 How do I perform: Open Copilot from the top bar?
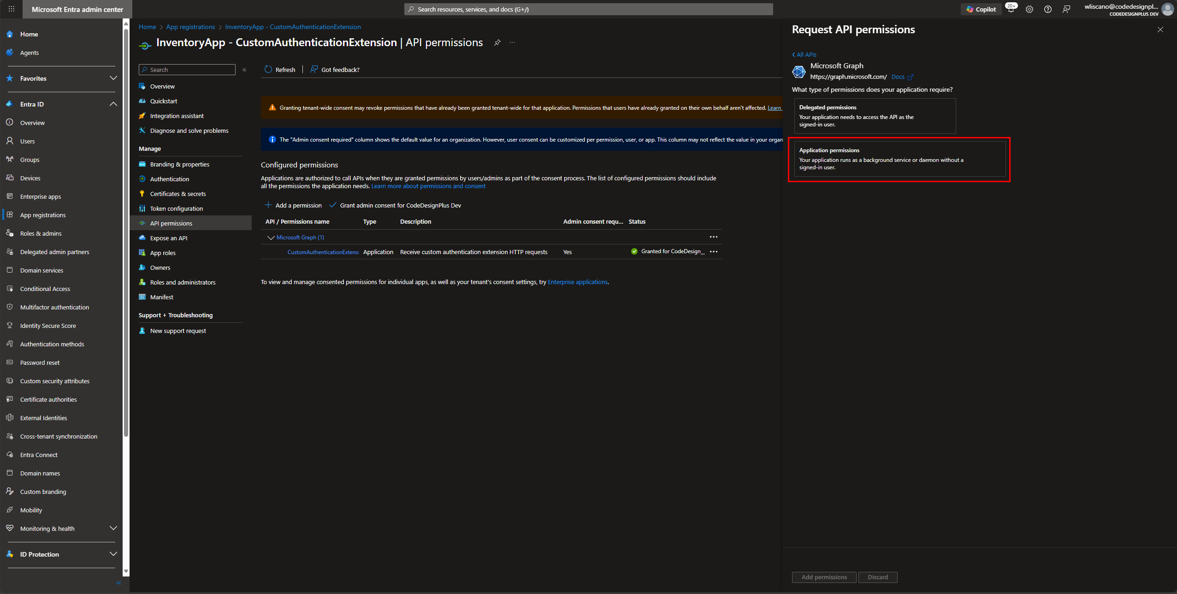[x=981, y=9]
